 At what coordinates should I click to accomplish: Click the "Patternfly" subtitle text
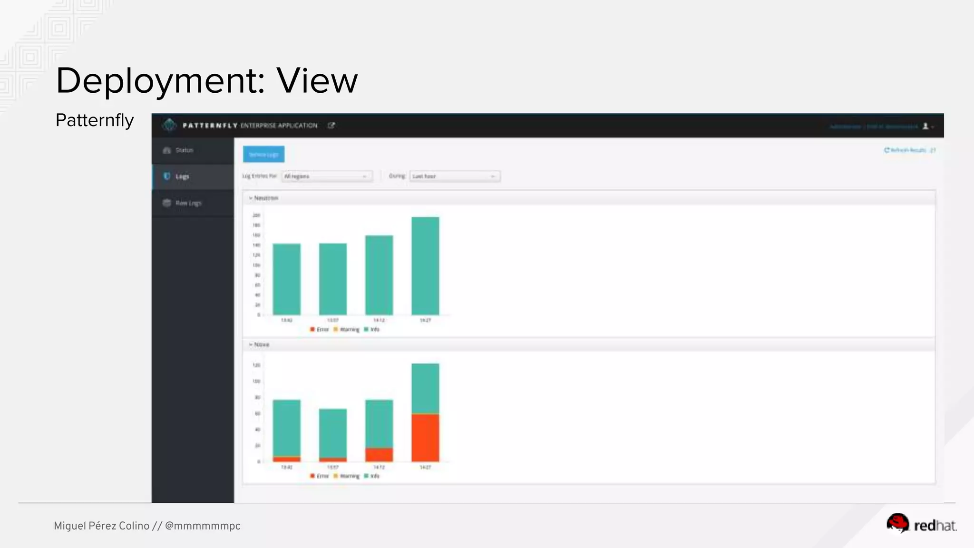(x=95, y=120)
